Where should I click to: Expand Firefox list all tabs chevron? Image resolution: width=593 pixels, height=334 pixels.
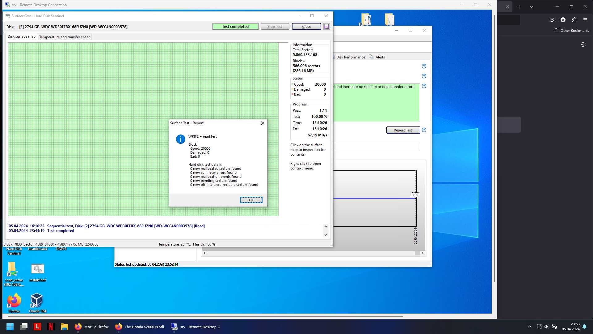[x=531, y=7]
